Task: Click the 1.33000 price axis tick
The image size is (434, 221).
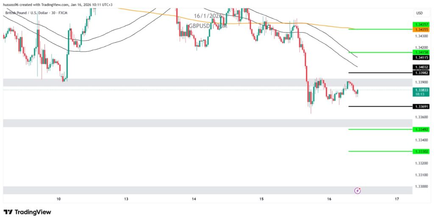Action: click(x=421, y=186)
